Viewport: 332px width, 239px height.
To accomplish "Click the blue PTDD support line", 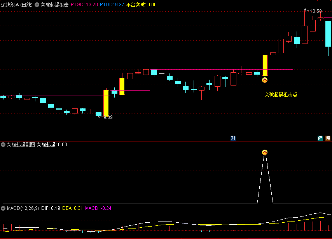I will click(83, 132).
